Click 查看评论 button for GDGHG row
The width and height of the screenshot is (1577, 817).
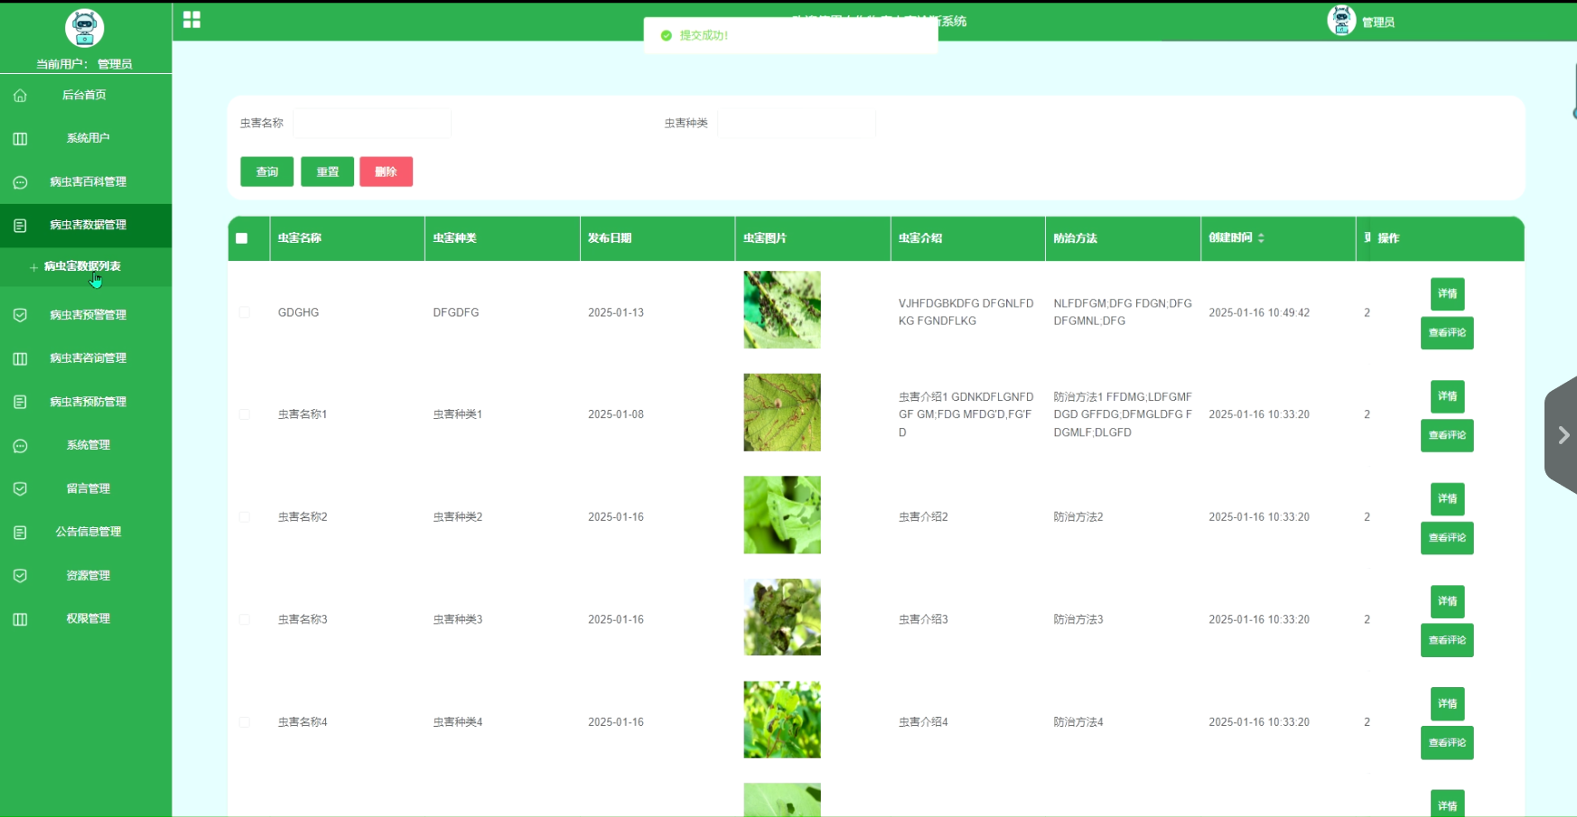1447,333
